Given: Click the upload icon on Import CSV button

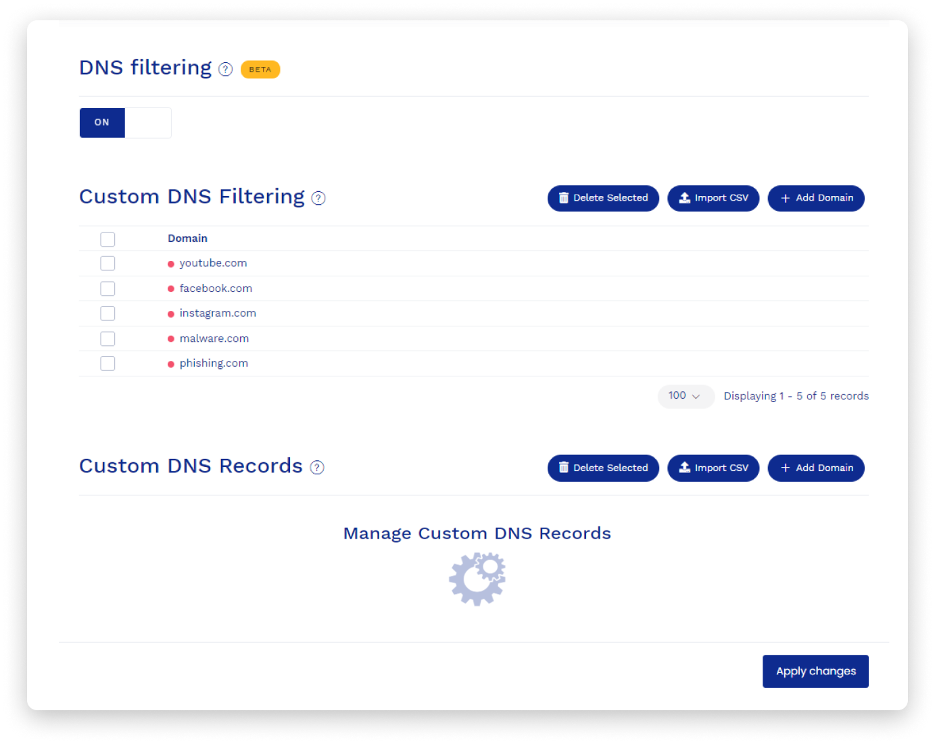Looking at the screenshot, I should point(684,198).
